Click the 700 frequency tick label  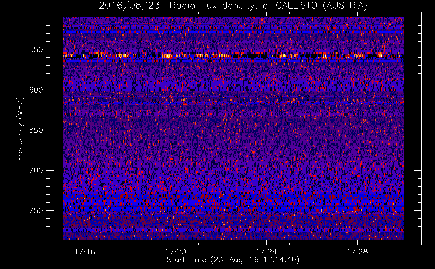click(x=36, y=170)
